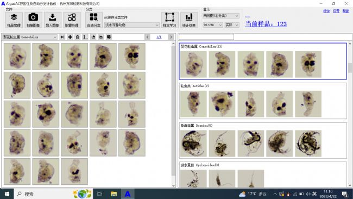Viewport: 353px width, 199px height.
Task: Open the 批量处理 batch processing tool
Action: (72, 20)
